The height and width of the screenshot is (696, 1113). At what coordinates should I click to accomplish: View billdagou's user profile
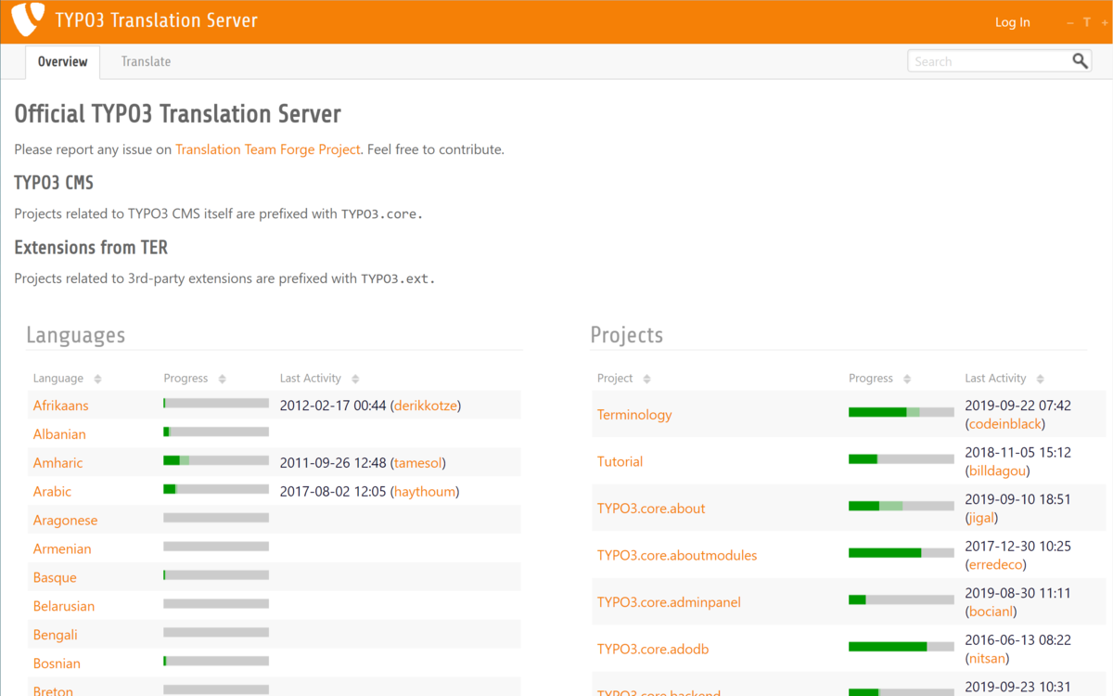pyautogui.click(x=997, y=471)
